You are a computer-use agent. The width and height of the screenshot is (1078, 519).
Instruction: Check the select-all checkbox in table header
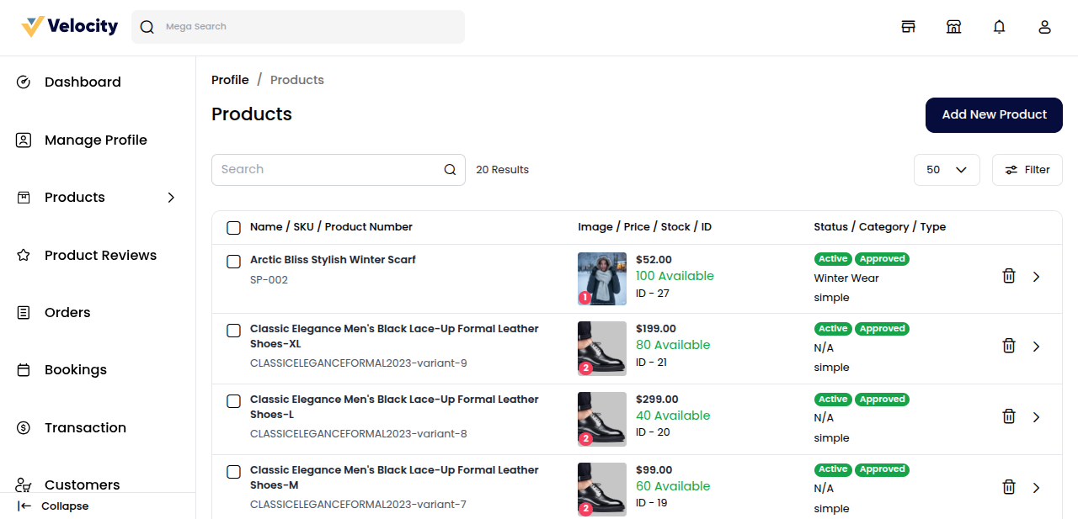233,227
